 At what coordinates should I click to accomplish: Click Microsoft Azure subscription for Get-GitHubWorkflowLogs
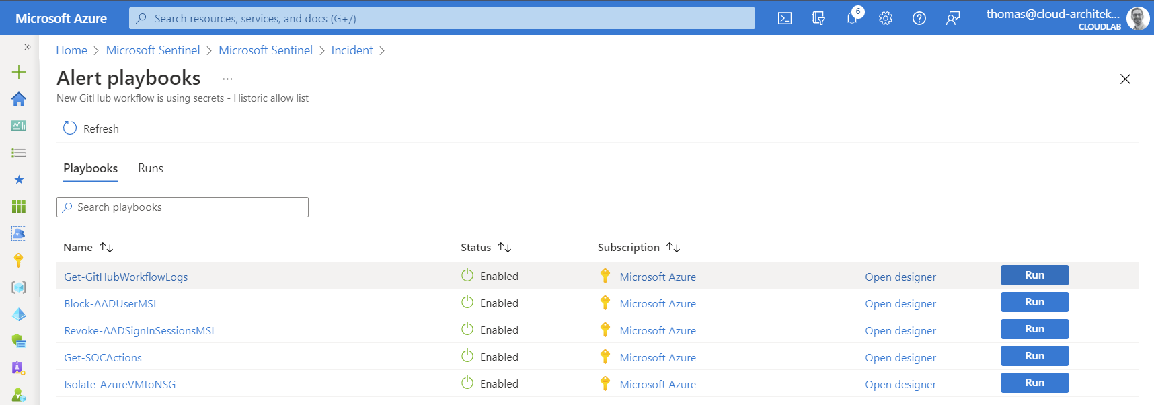point(658,277)
